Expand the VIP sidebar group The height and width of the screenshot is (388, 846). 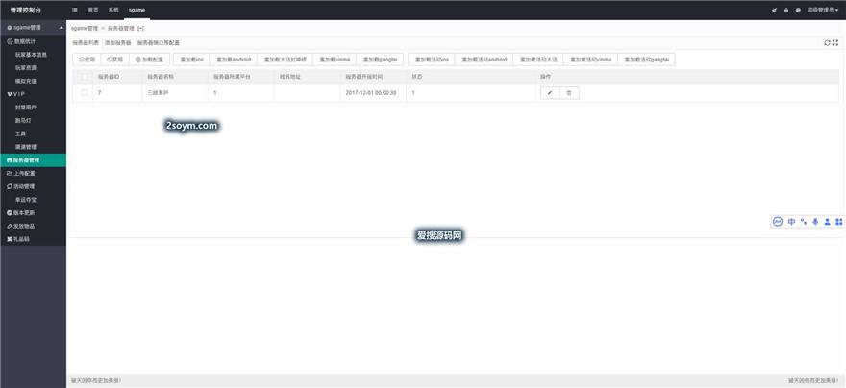pos(17,93)
